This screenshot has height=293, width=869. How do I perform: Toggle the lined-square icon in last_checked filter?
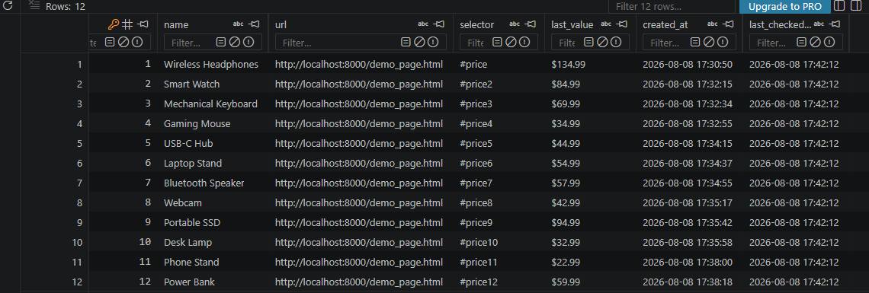801,42
